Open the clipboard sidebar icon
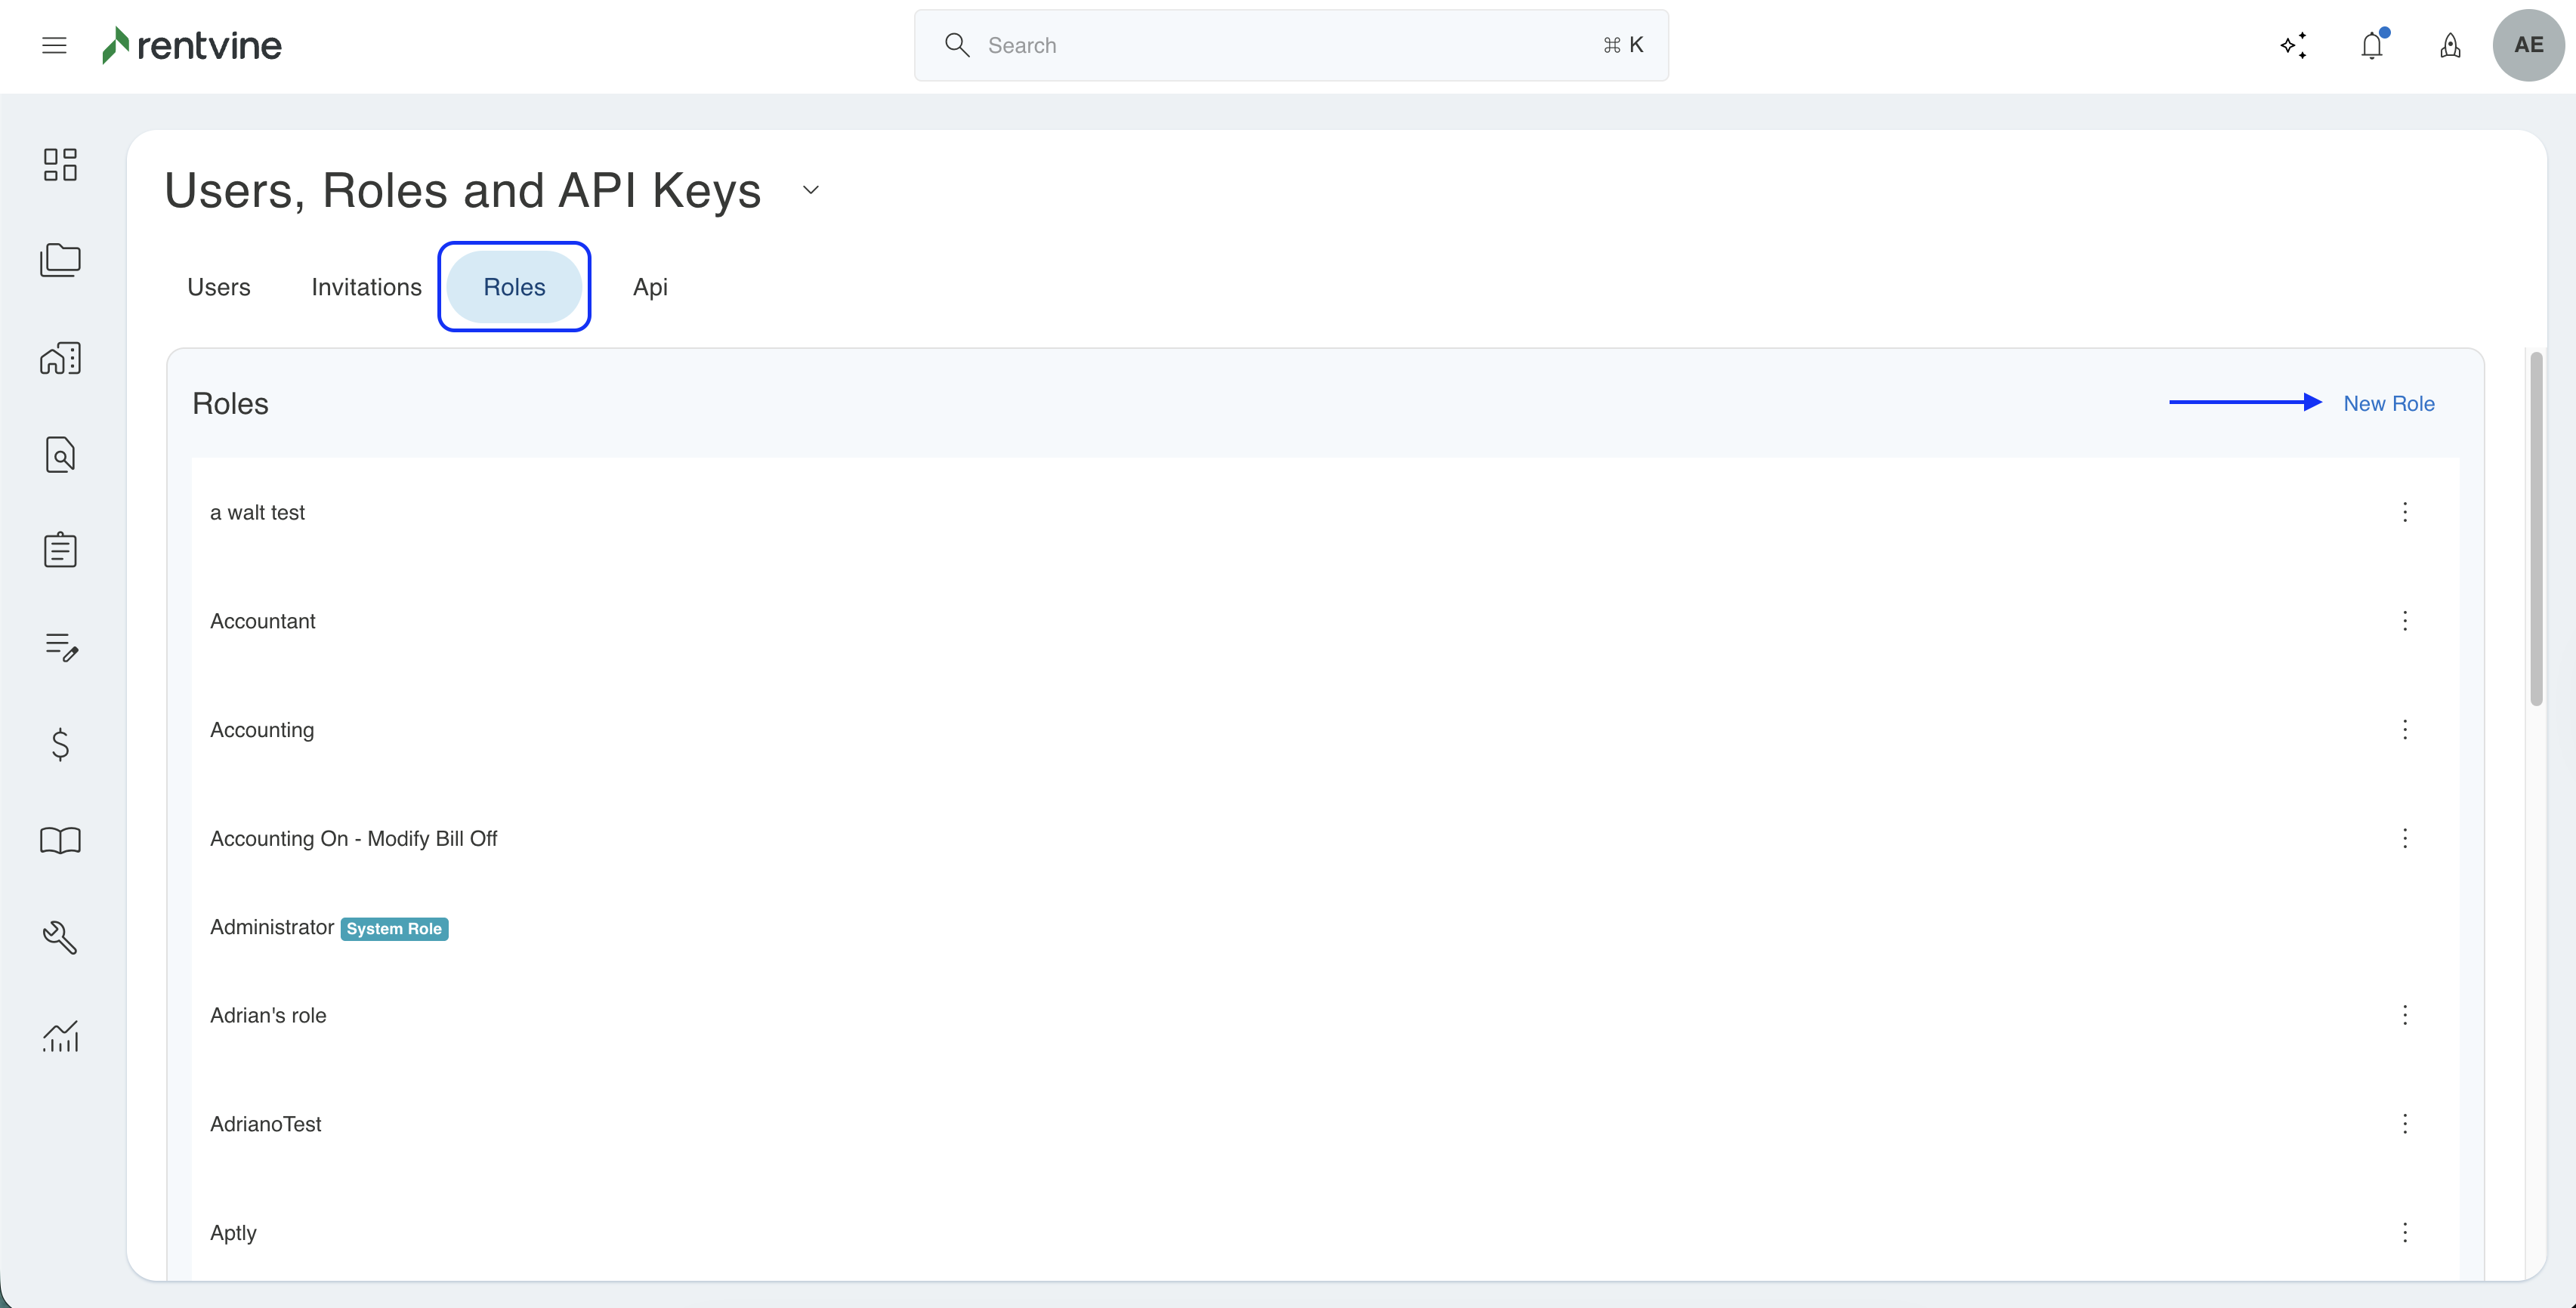This screenshot has height=1308, width=2576. pyautogui.click(x=60, y=549)
